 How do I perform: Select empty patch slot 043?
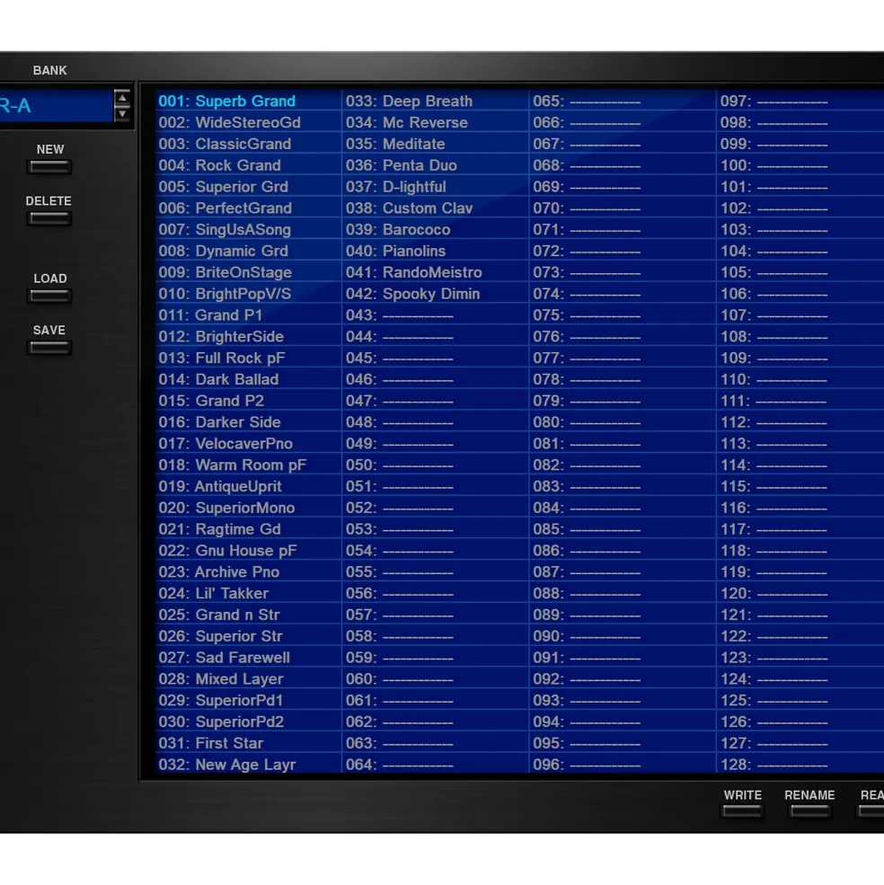(x=435, y=315)
